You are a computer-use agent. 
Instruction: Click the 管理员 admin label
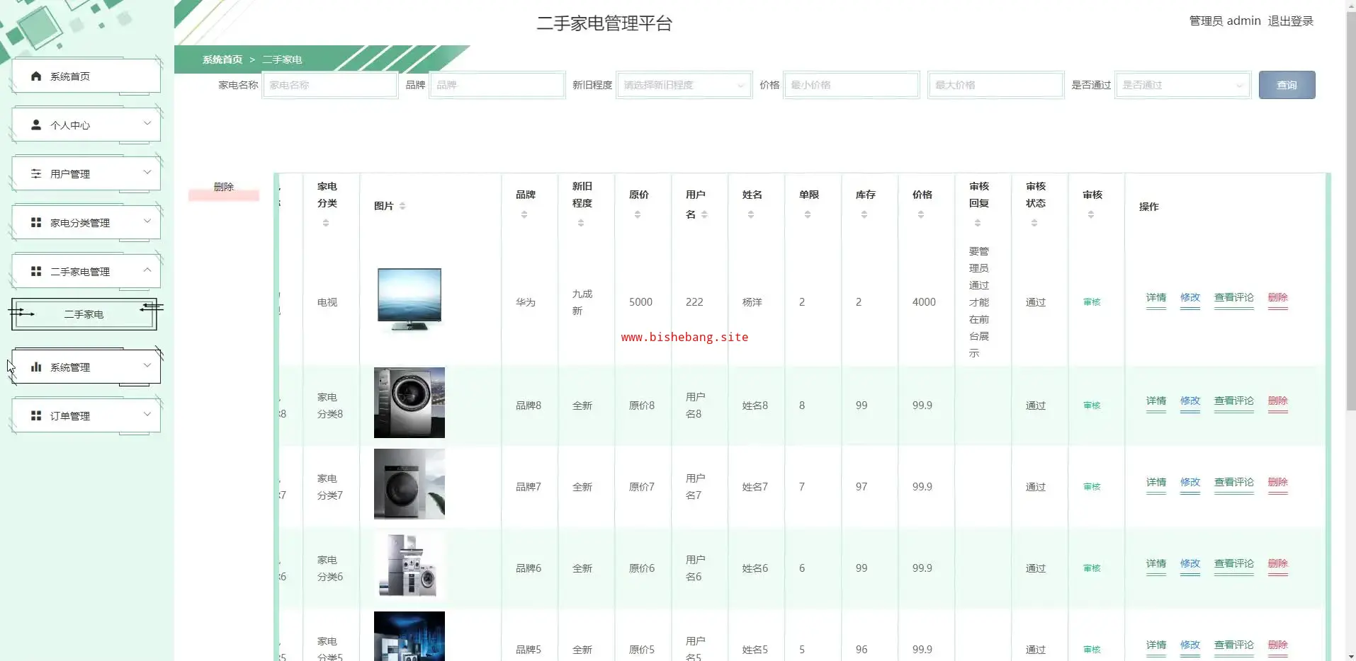pos(1225,21)
